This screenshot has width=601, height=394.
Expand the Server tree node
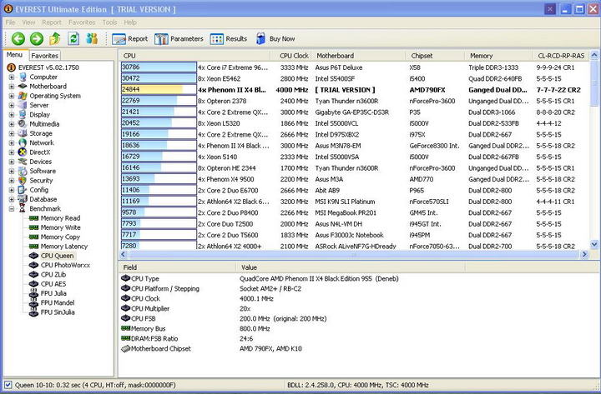(12, 105)
